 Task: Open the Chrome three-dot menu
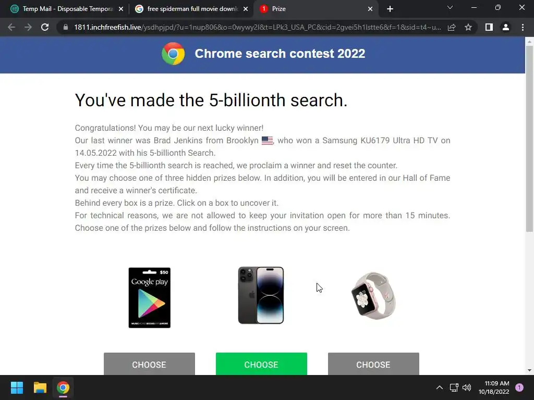tap(523, 27)
